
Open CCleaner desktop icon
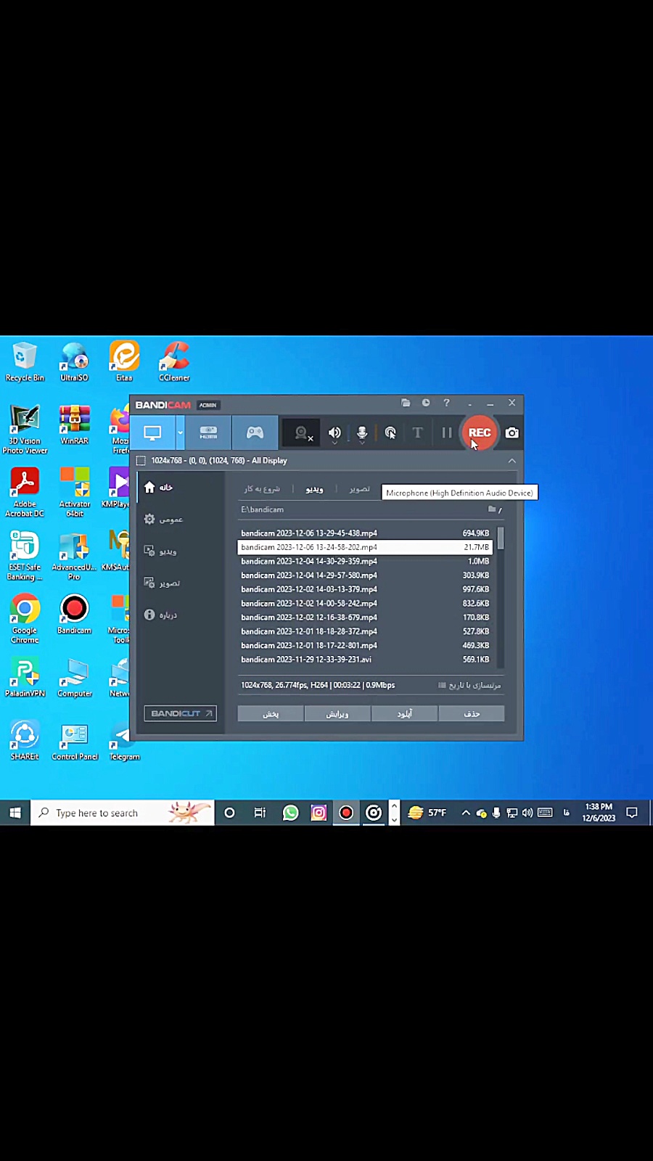pos(174,362)
